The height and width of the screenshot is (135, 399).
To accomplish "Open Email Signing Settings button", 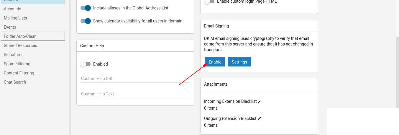I will click(x=239, y=62).
